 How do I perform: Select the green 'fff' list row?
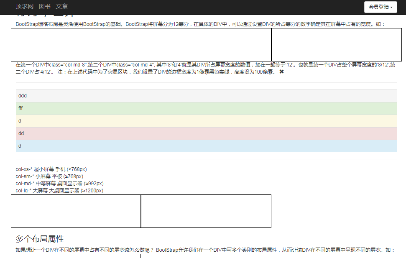point(206,108)
